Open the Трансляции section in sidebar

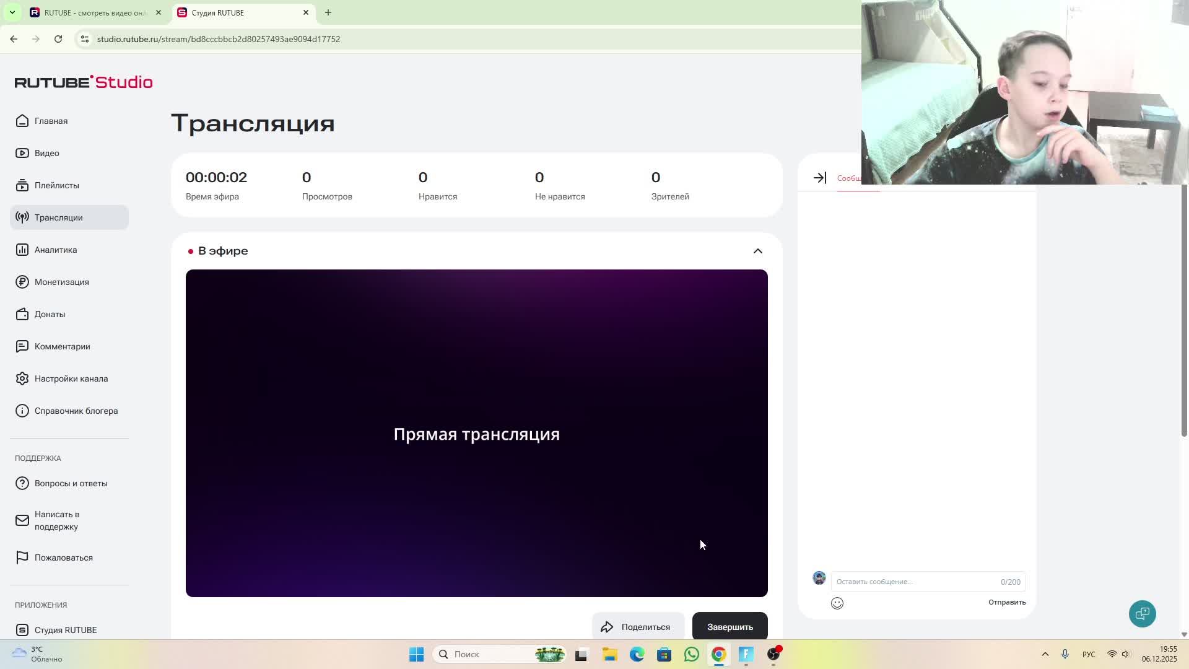pyautogui.click(x=59, y=217)
